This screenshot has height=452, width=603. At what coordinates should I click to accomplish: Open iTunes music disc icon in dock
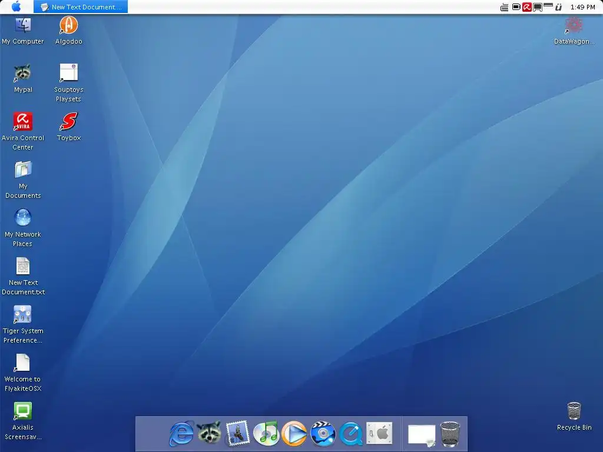coord(266,434)
